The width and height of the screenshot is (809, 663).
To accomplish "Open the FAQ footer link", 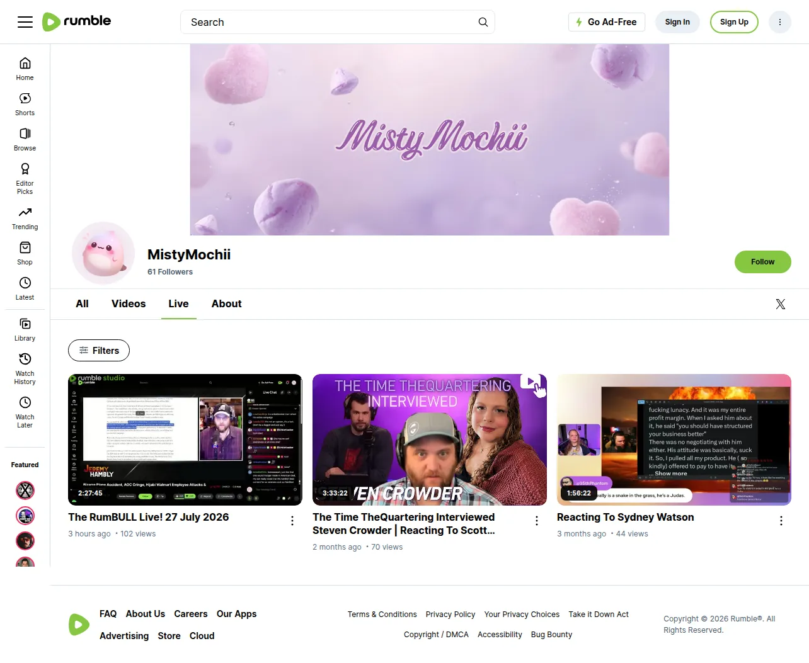I will 108,614.
